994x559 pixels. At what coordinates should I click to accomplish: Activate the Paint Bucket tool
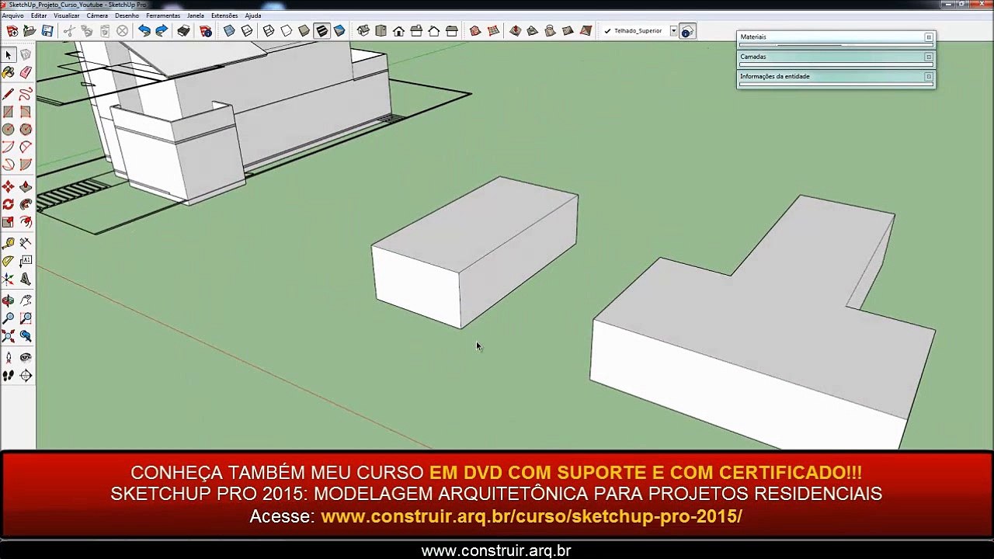[8, 72]
